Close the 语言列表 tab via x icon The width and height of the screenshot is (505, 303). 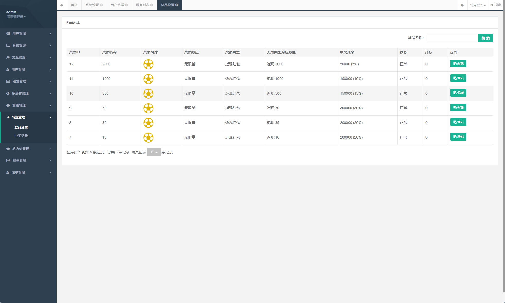[152, 5]
